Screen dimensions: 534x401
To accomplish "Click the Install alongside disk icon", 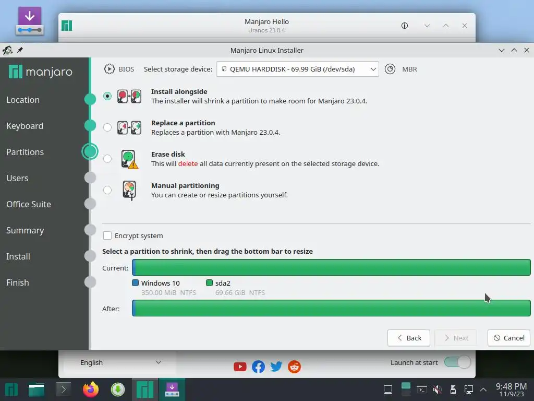I will coord(129,97).
